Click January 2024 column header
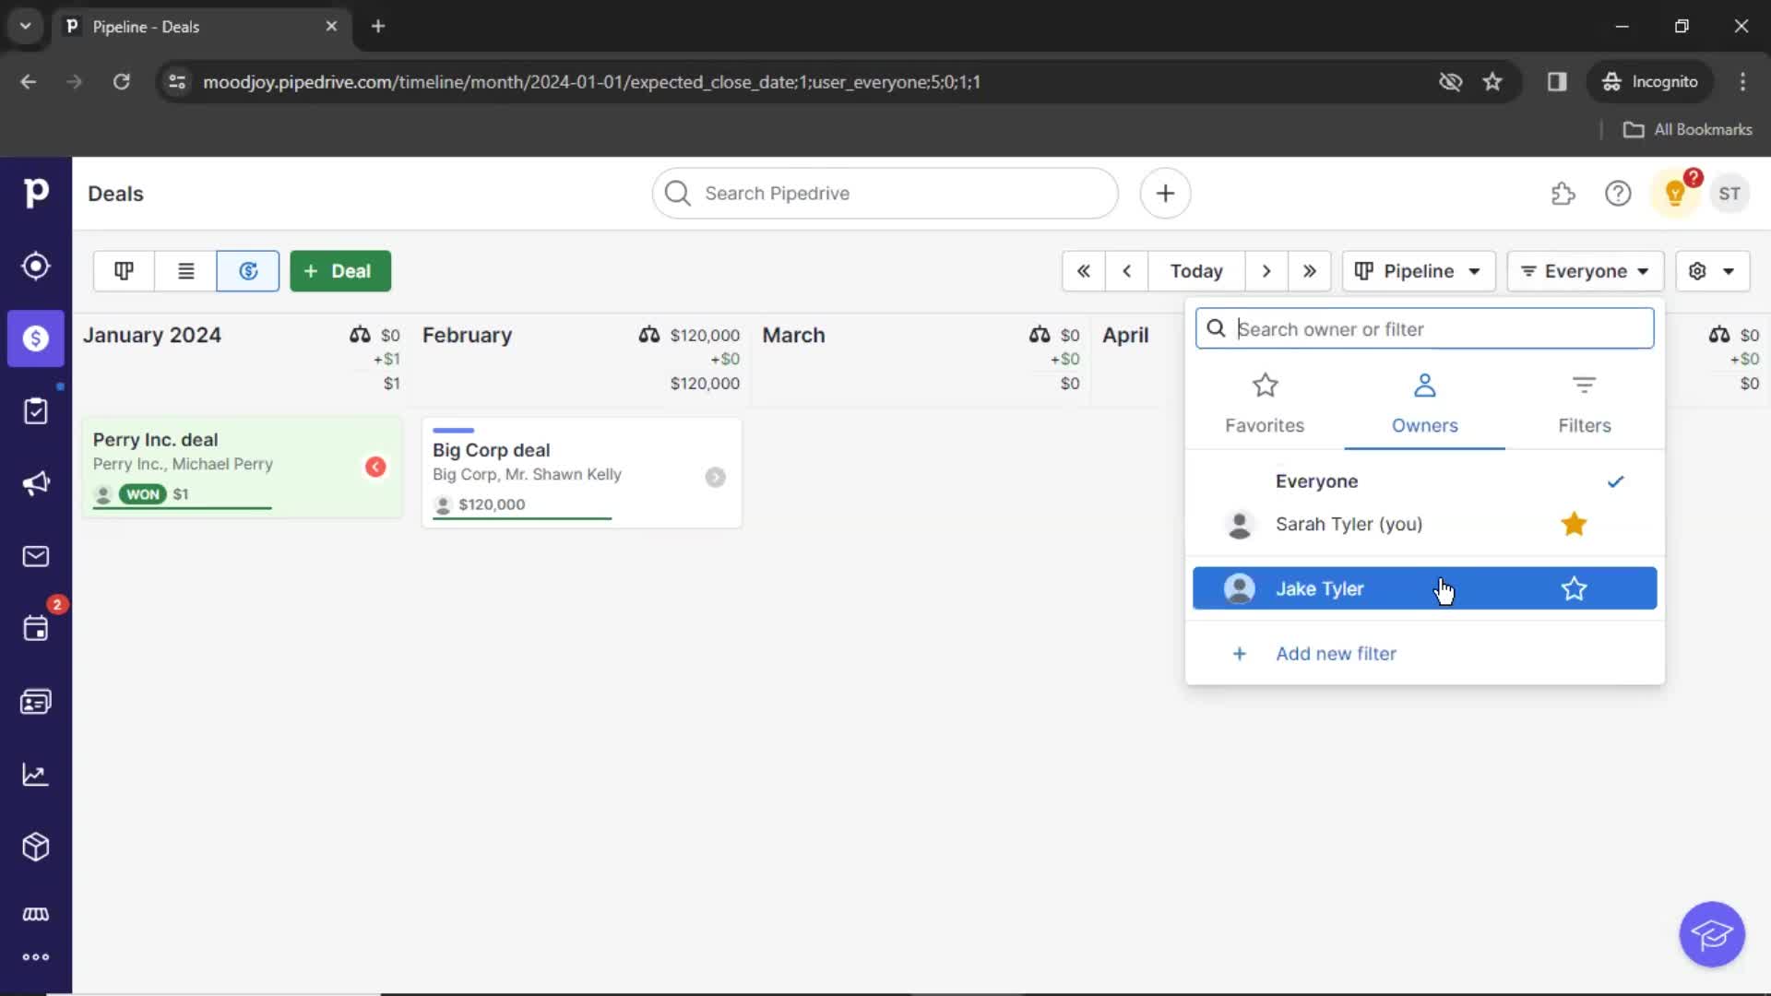 (x=152, y=335)
